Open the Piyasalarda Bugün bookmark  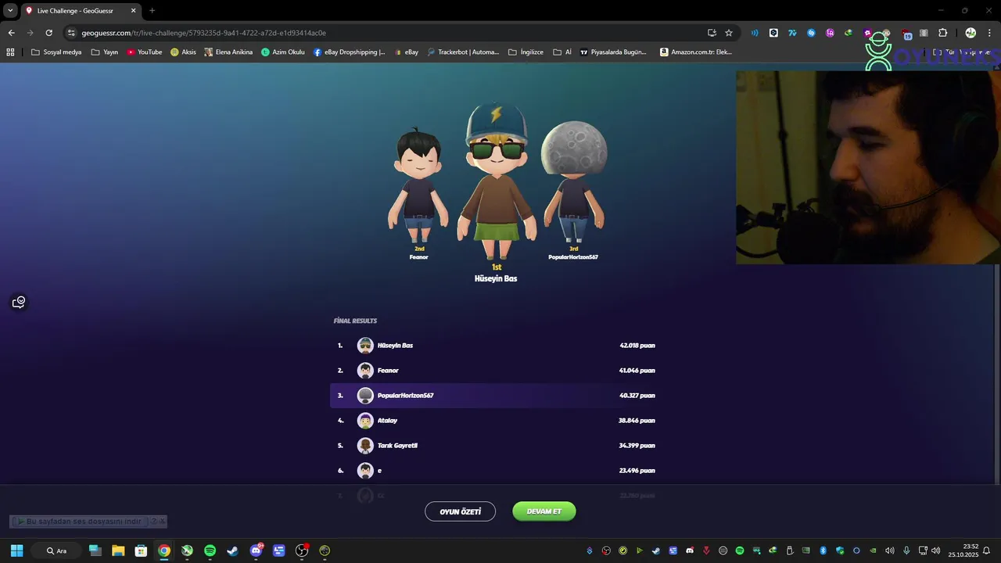[x=613, y=52]
